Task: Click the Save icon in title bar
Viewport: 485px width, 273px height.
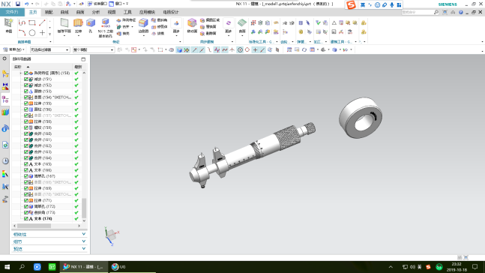Action: [x=18, y=4]
